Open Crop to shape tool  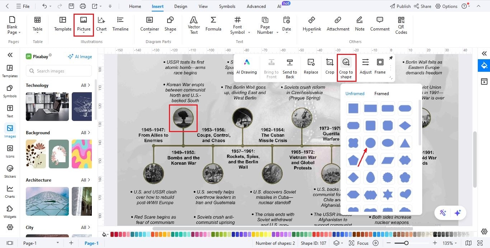[346, 69]
